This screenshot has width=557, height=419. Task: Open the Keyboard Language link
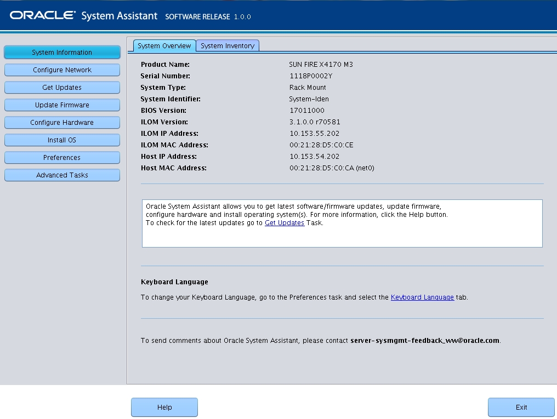click(422, 297)
